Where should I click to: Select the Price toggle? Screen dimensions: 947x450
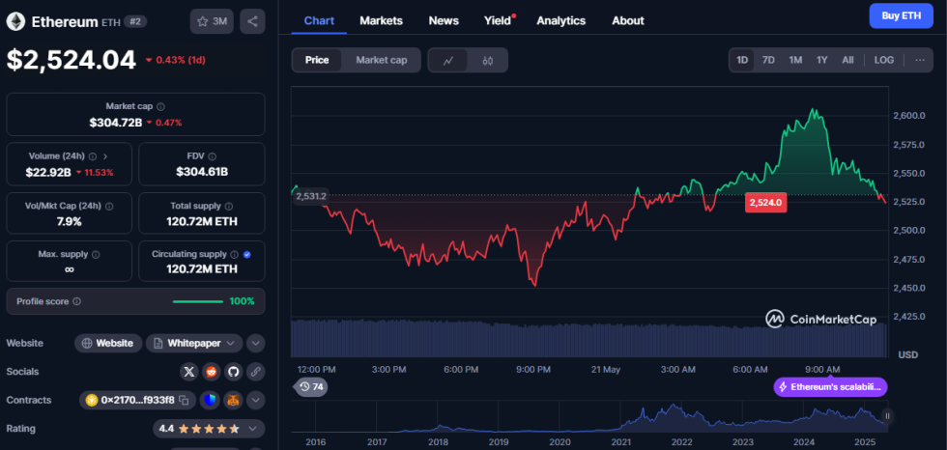click(317, 60)
